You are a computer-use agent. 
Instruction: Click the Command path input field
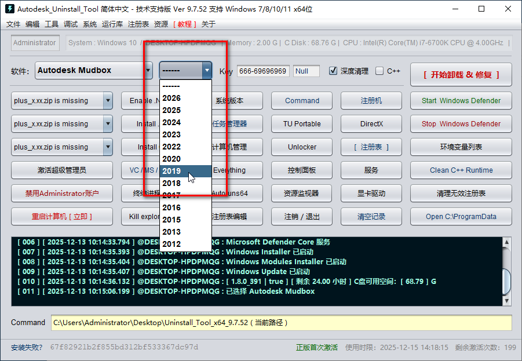tap(282, 323)
